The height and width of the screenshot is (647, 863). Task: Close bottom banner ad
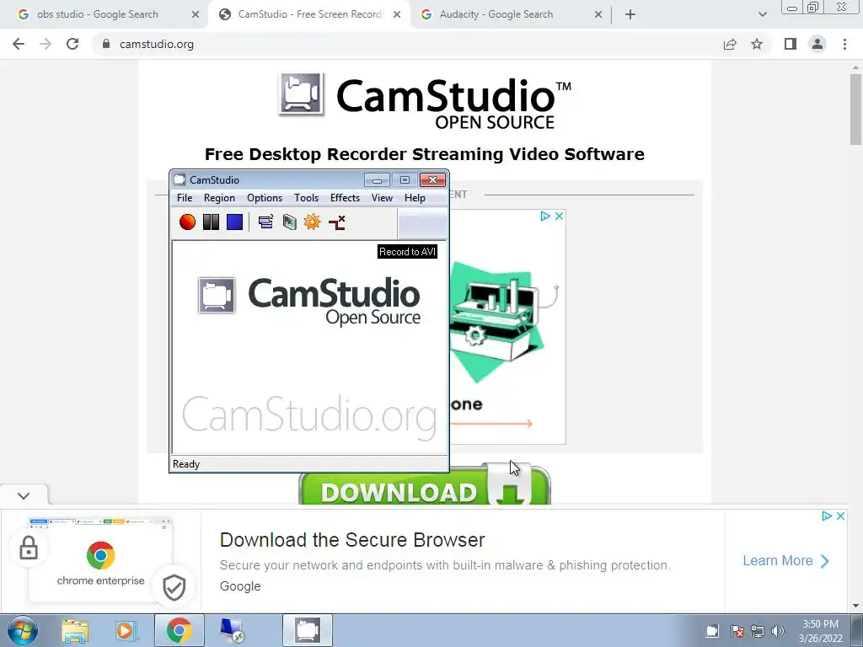(840, 516)
